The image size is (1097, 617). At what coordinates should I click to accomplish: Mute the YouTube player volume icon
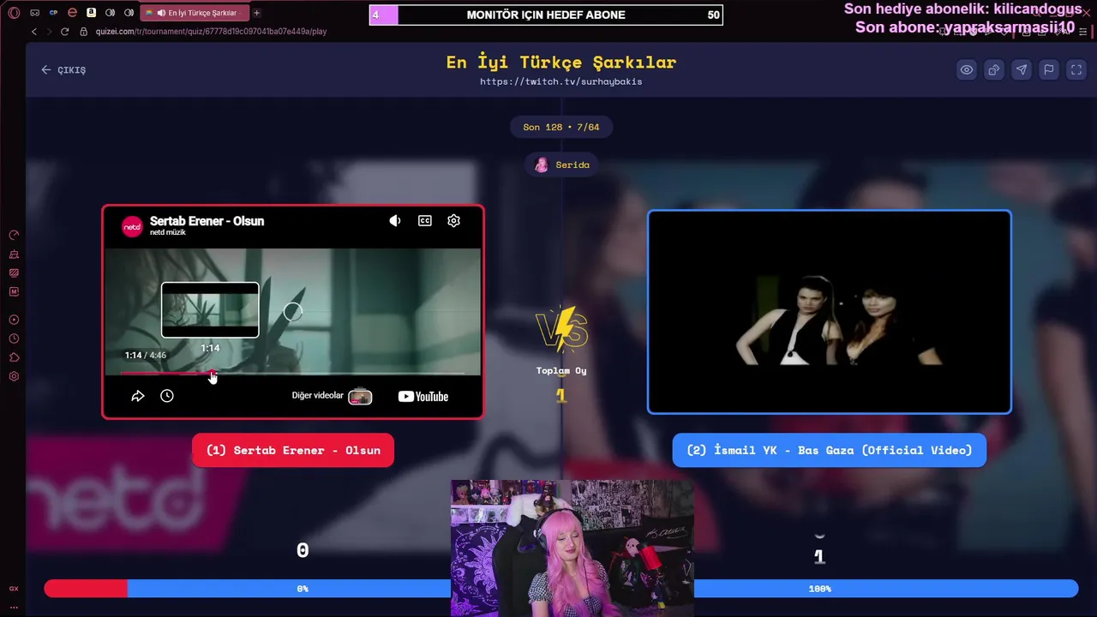395,221
